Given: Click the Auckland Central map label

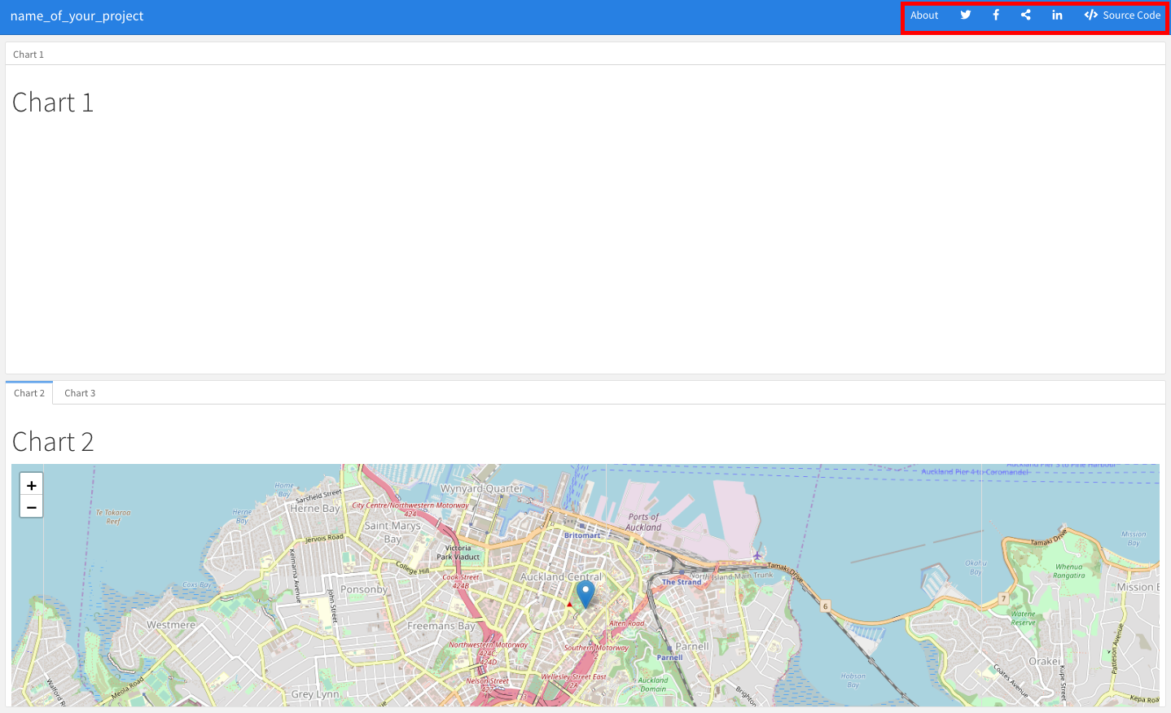Looking at the screenshot, I should pyautogui.click(x=560, y=576).
